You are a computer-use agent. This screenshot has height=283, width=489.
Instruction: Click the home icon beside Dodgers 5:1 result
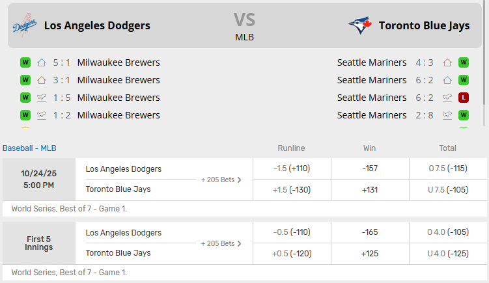point(42,62)
